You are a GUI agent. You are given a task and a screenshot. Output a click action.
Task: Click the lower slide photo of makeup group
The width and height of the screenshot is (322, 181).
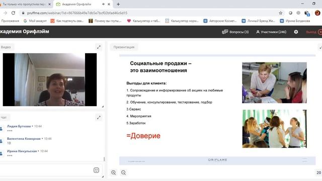(x=275, y=129)
